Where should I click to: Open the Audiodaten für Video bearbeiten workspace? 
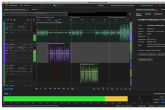click(x=122, y=5)
